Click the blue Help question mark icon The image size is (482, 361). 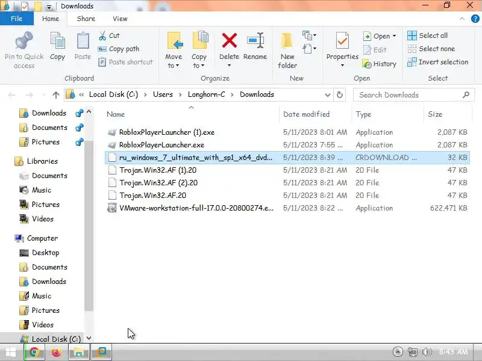click(x=475, y=19)
